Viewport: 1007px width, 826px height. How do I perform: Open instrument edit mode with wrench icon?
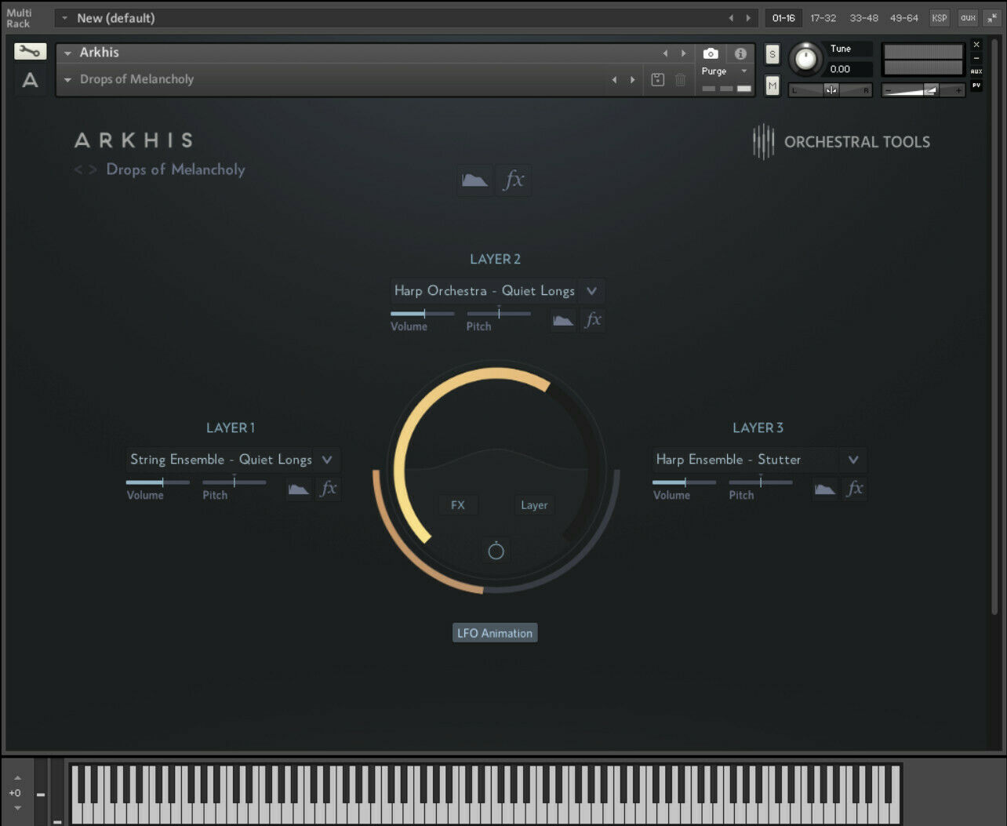30,52
